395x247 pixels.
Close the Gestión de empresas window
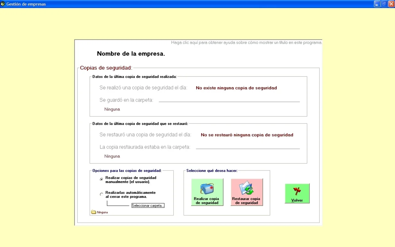391,4
